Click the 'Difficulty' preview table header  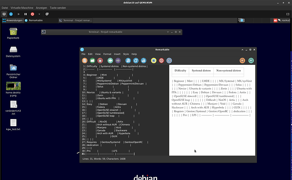[x=180, y=71]
